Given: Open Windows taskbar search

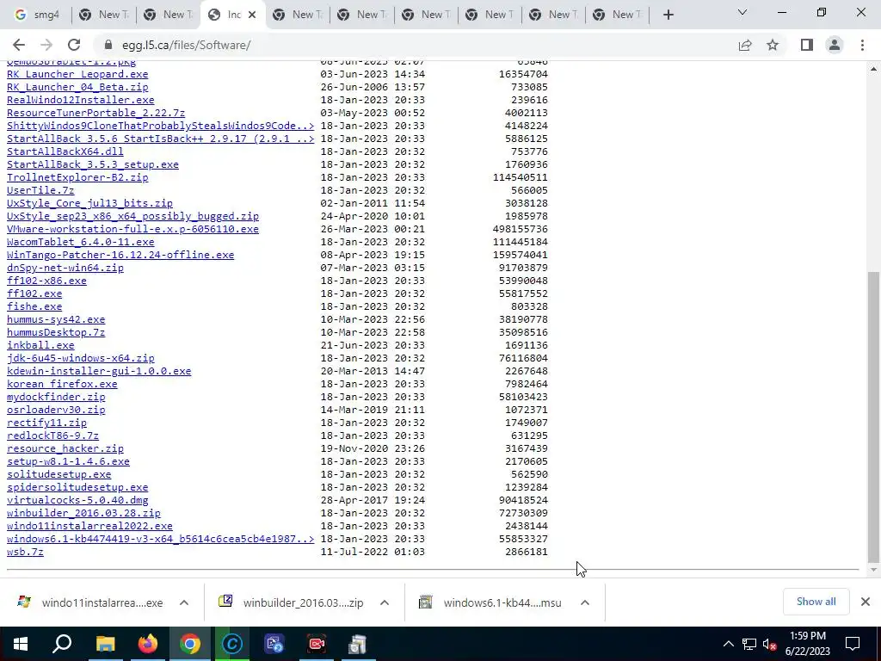Looking at the screenshot, I should coord(62,644).
